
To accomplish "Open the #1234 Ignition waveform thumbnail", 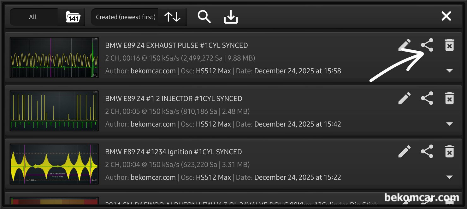I will point(54,164).
